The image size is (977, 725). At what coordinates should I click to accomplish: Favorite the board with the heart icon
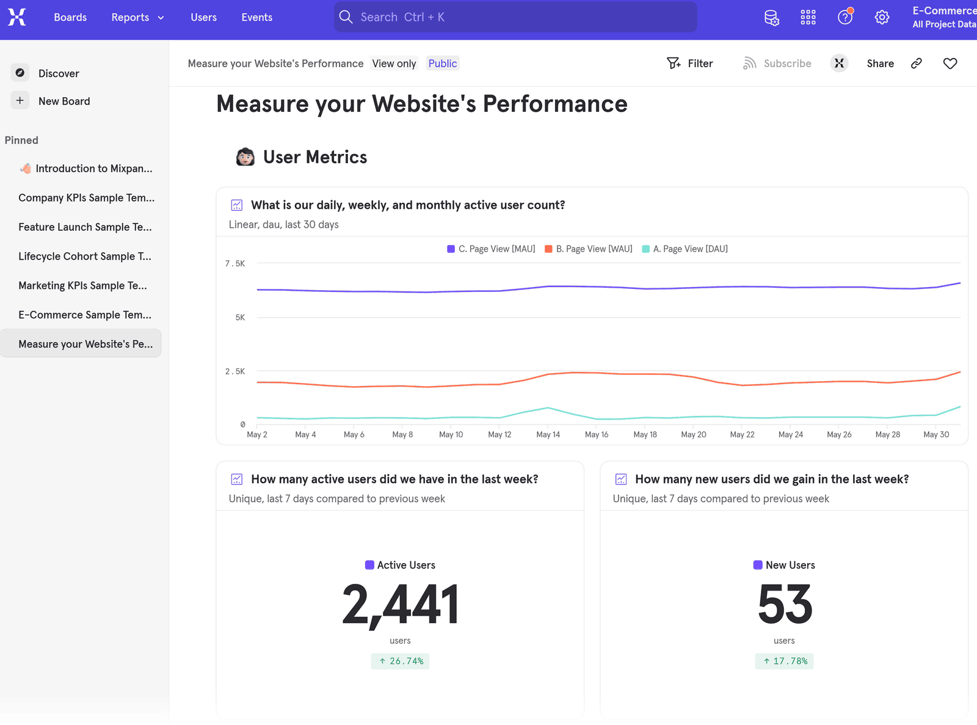tap(950, 63)
